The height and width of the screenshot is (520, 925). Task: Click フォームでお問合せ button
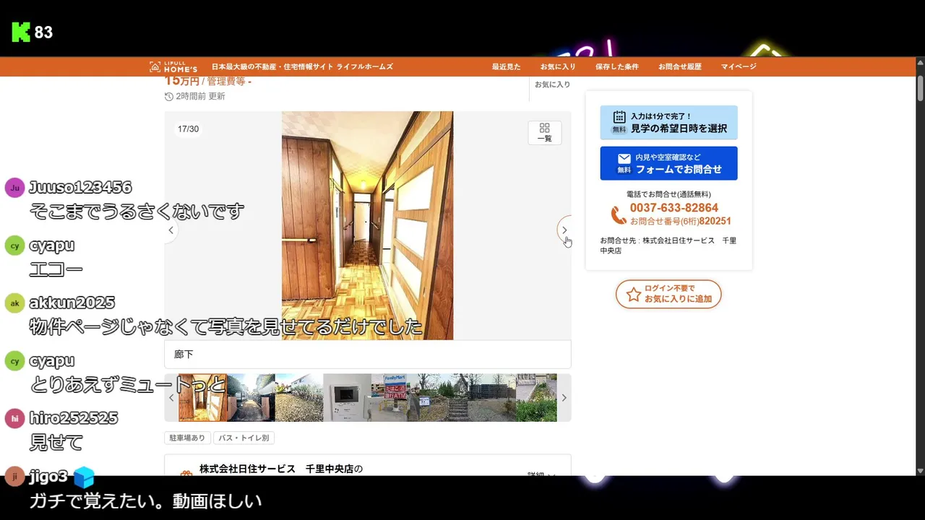[x=668, y=163]
